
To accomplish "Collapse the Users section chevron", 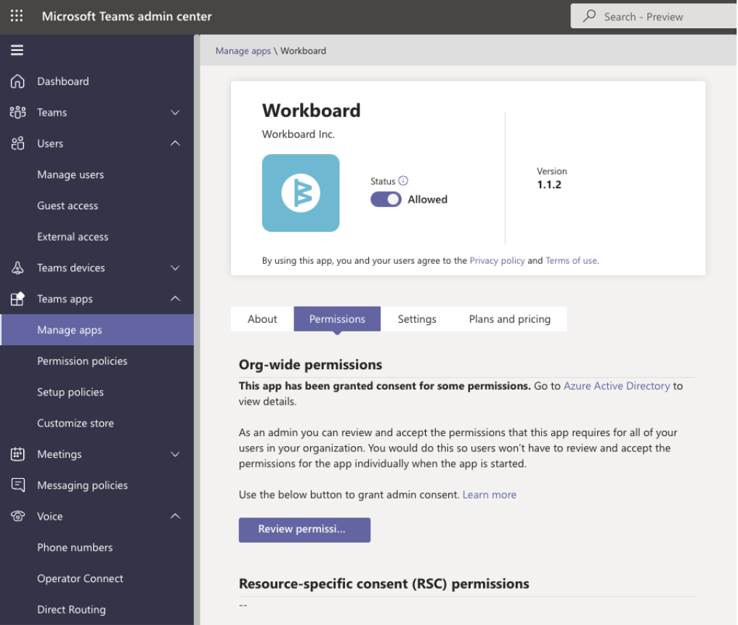I will (175, 143).
